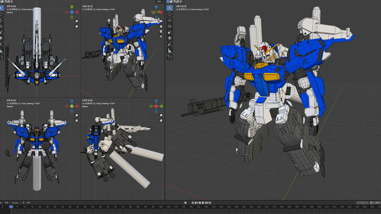381x214 pixels.
Task: Click blue Z axis on bottom-right viewport gizmo
Action: click(156, 101)
